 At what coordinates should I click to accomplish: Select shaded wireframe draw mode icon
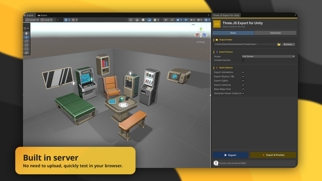point(137,20)
